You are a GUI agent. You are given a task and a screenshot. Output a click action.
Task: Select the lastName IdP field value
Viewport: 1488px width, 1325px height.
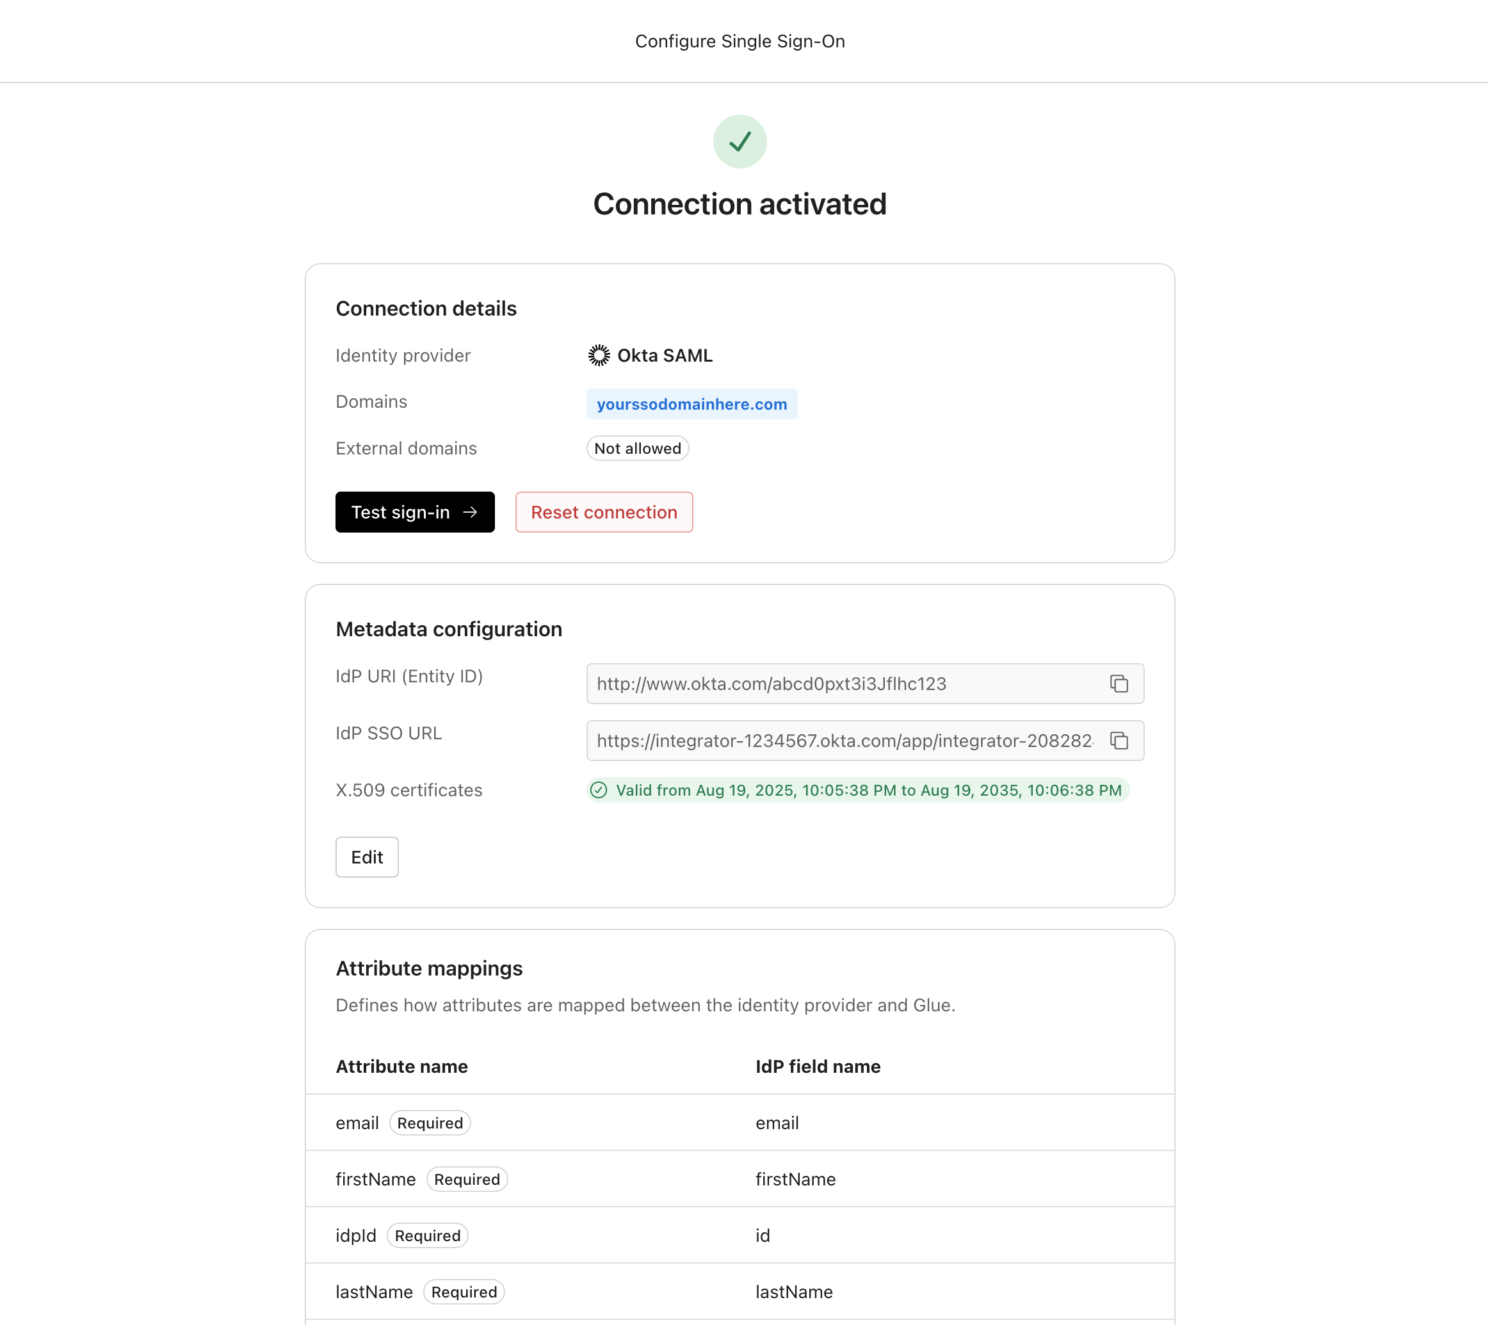[794, 1292]
